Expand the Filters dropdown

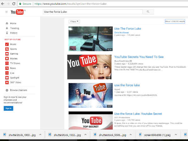[74, 21]
